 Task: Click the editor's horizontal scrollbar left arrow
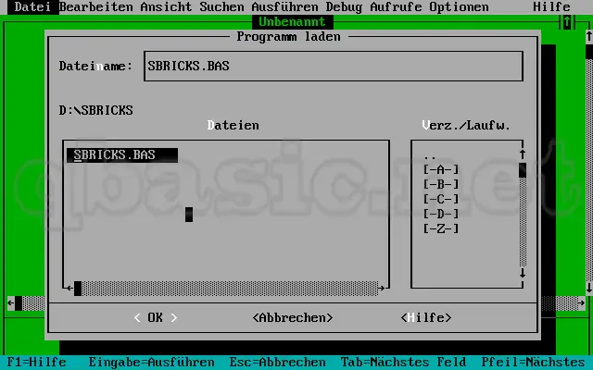[x=11, y=303]
